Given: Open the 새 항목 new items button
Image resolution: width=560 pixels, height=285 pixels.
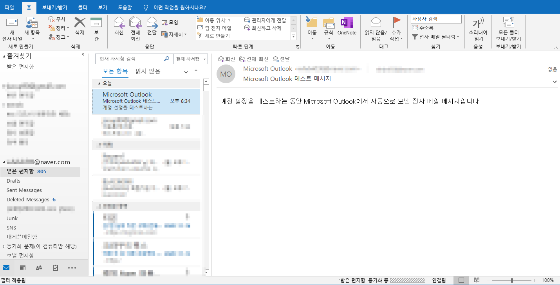Looking at the screenshot, I should pos(32,29).
